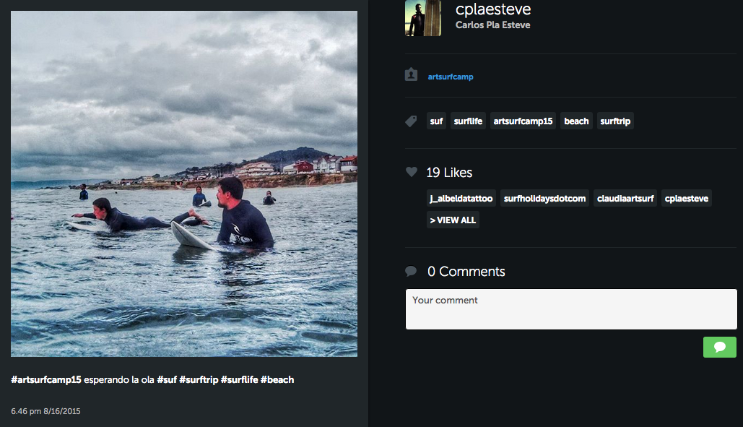
Task: Expand likes list with VIEW ALL
Action: click(453, 220)
